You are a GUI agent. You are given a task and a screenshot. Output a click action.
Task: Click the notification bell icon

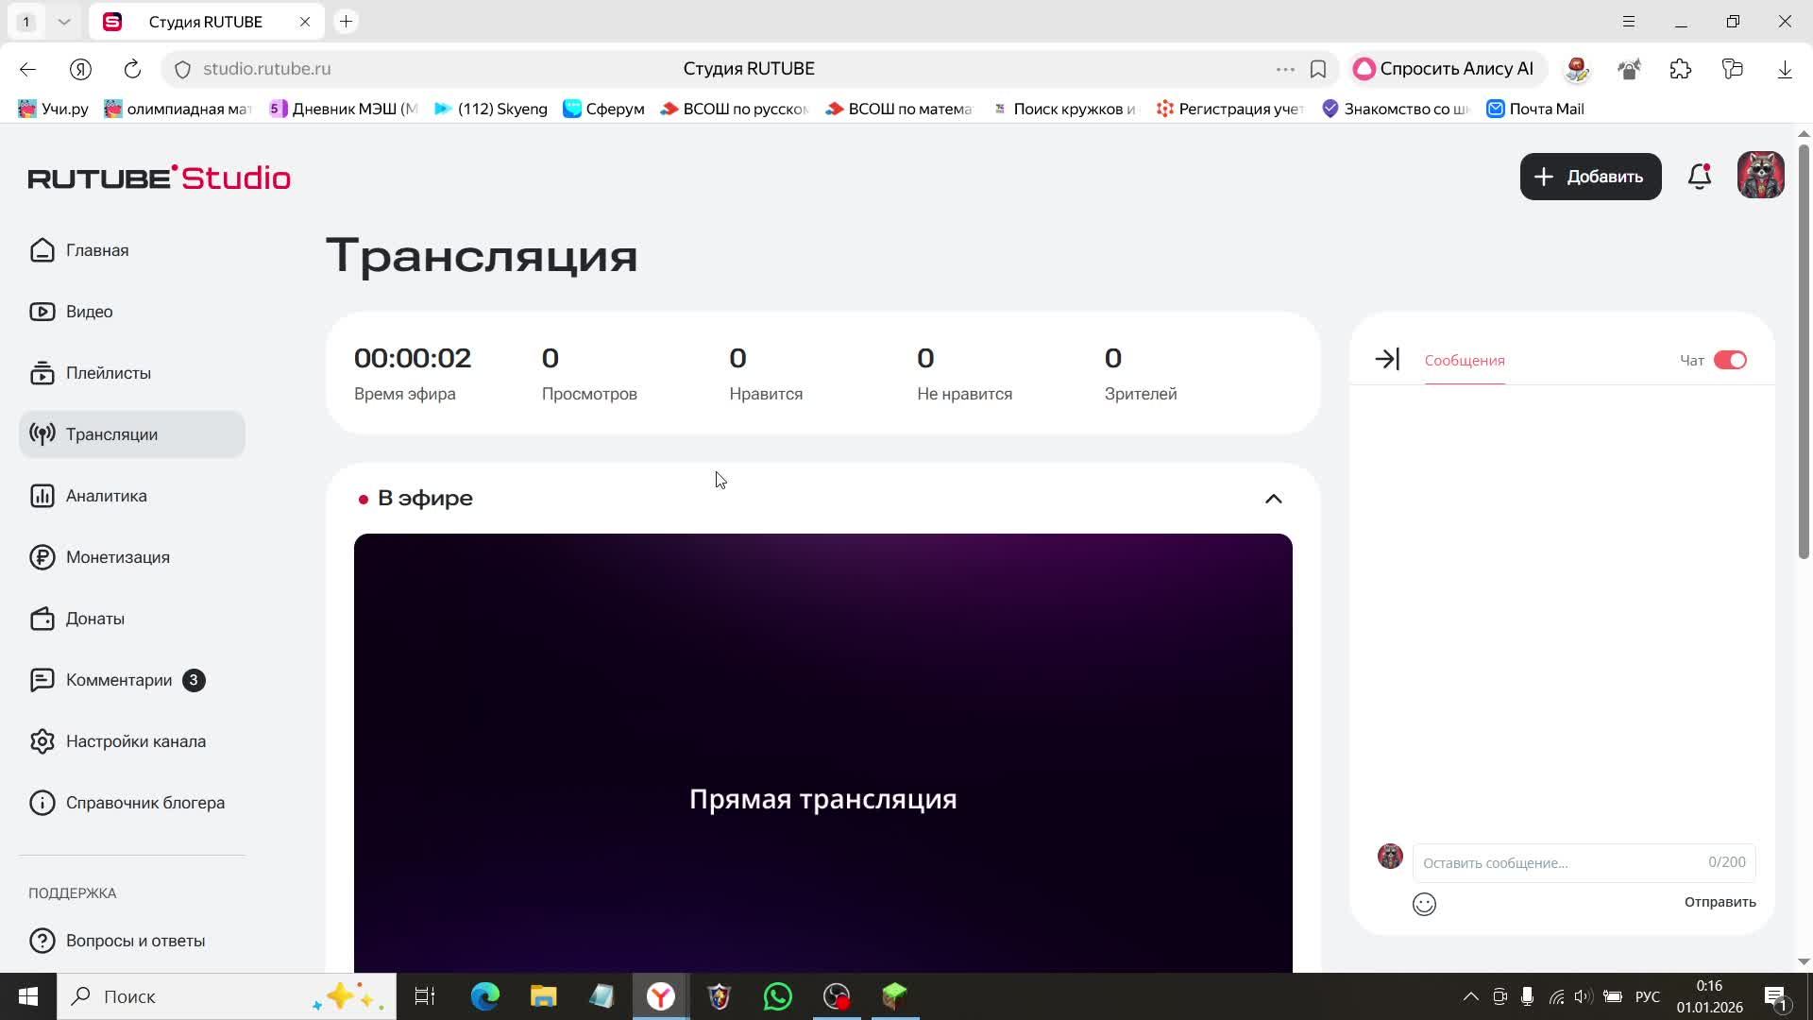pyautogui.click(x=1700, y=177)
